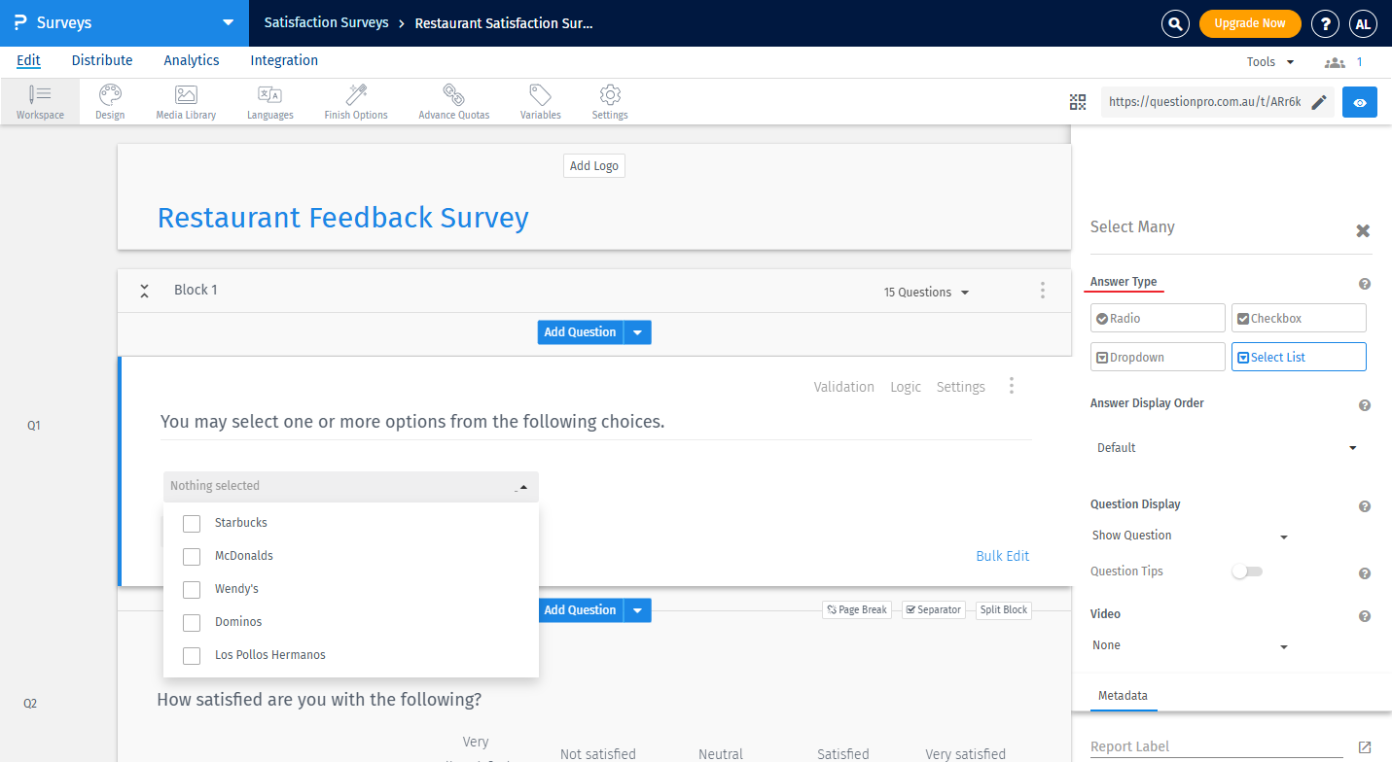Open the Tools menu
The image size is (1392, 762).
coord(1262,60)
